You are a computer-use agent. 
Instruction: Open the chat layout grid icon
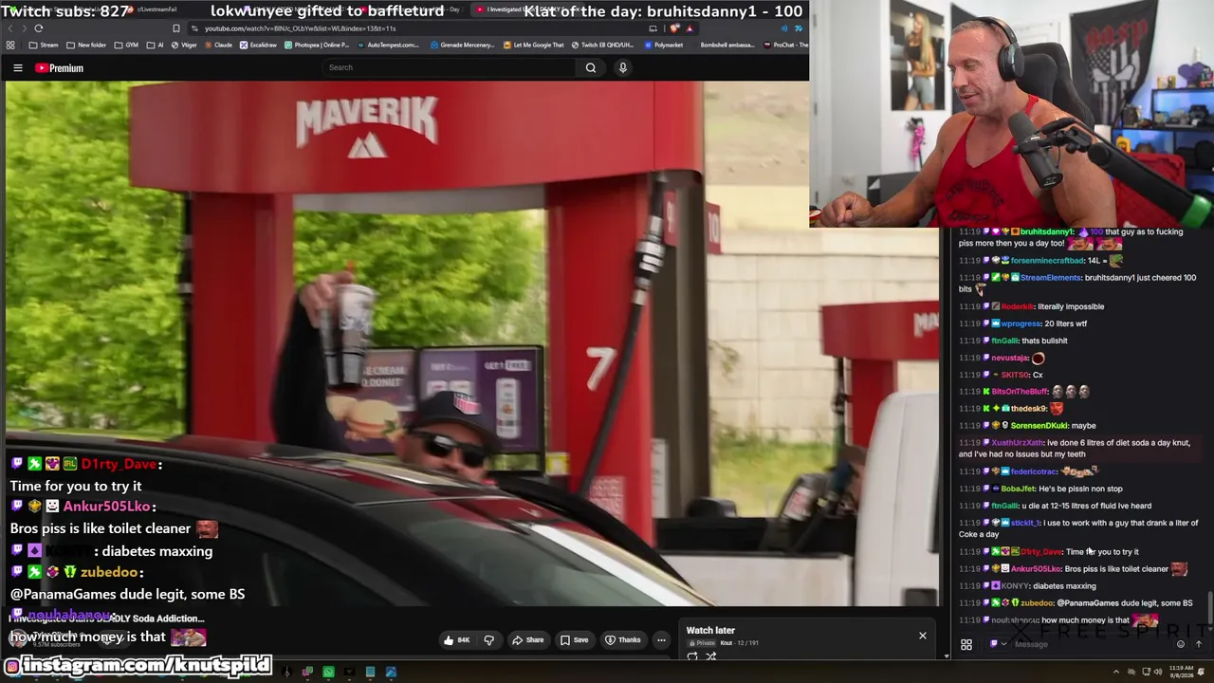(966, 645)
